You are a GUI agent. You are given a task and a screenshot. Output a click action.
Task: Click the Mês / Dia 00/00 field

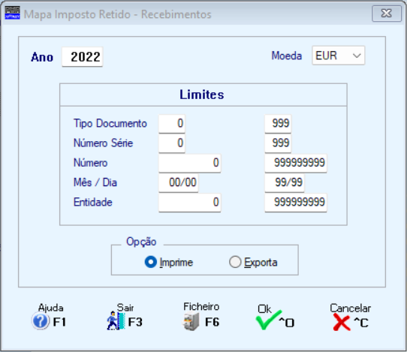tap(178, 182)
